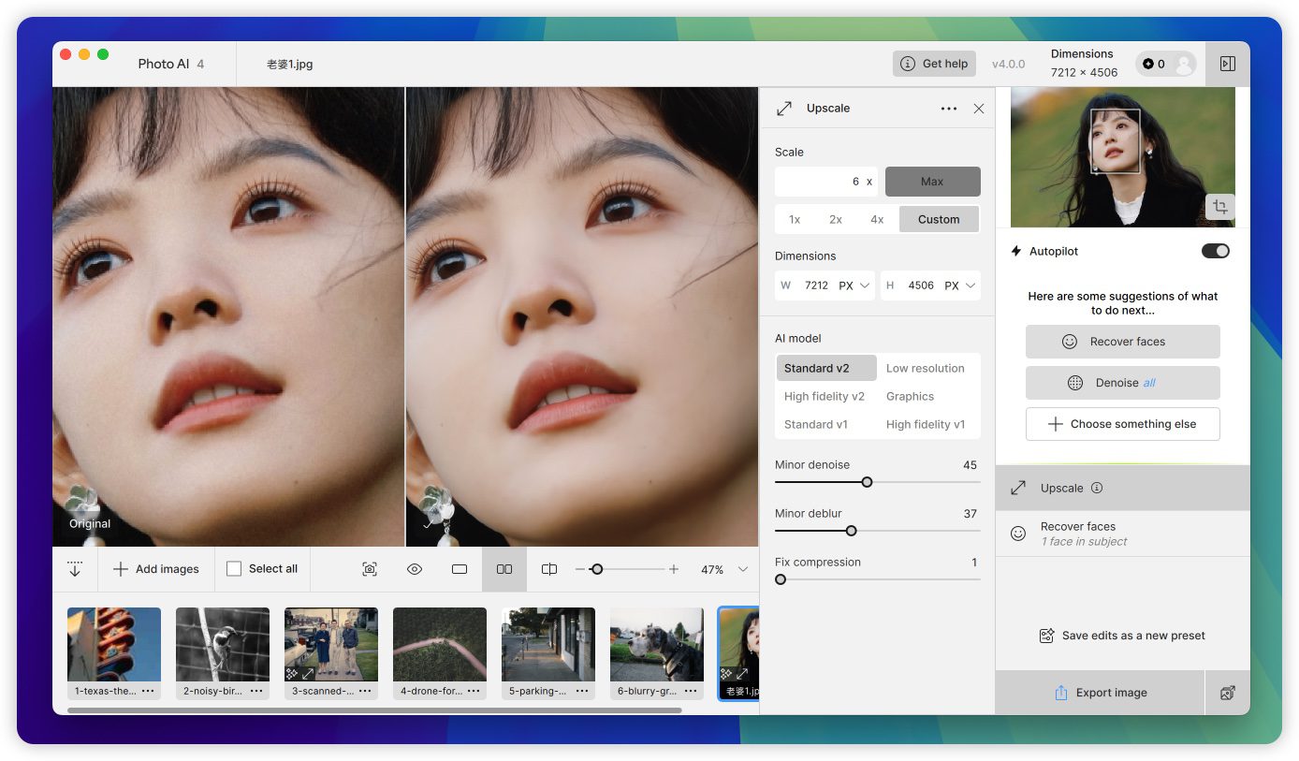Toggle the Autopilot switch
This screenshot has height=761, width=1299.
(1215, 251)
